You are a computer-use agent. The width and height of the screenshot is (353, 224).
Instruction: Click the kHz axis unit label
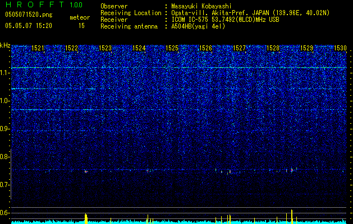pyautogui.click(x=5, y=45)
